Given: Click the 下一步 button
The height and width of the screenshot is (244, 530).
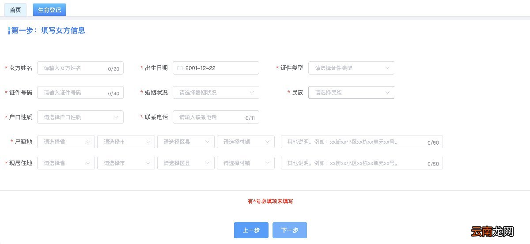Looking at the screenshot, I should (290, 230).
